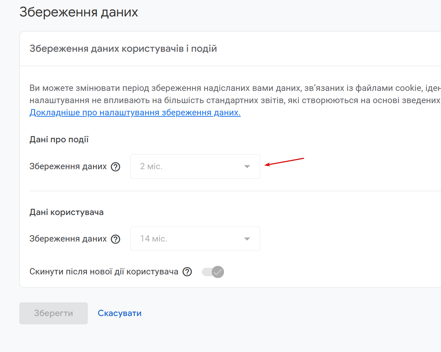
Task: Open help icon for reset on new activity
Action: tap(187, 272)
